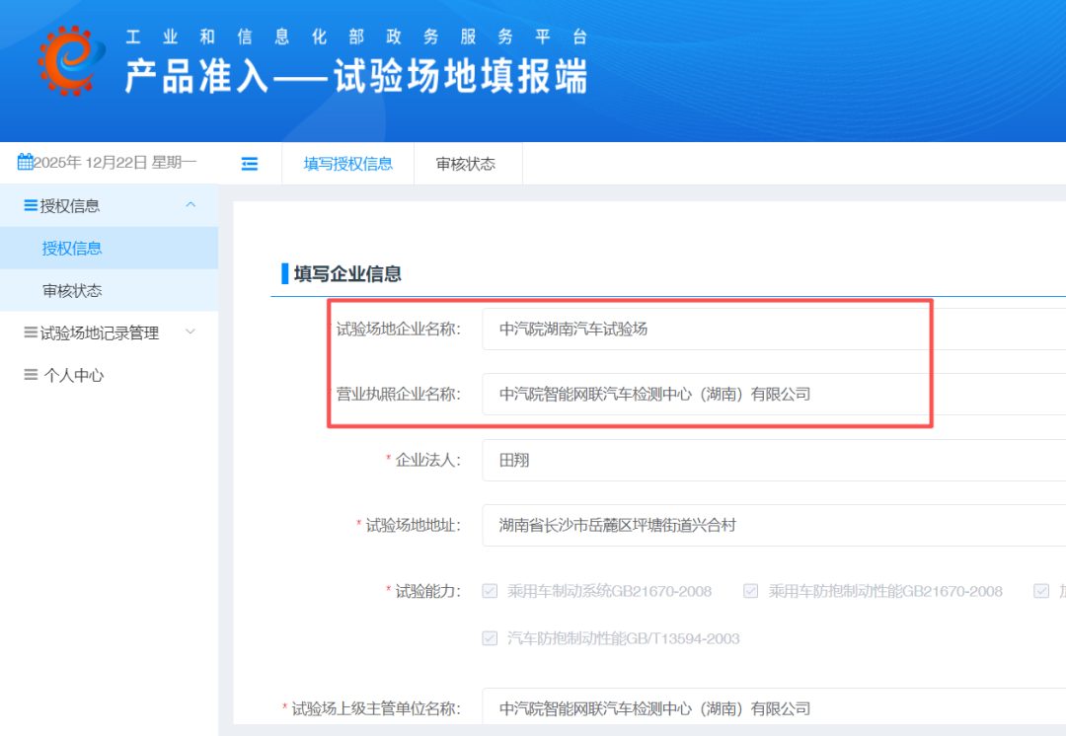Collapse the 授权信息 sidebar group arrow
Viewport: 1066px width, 736px height.
[190, 204]
